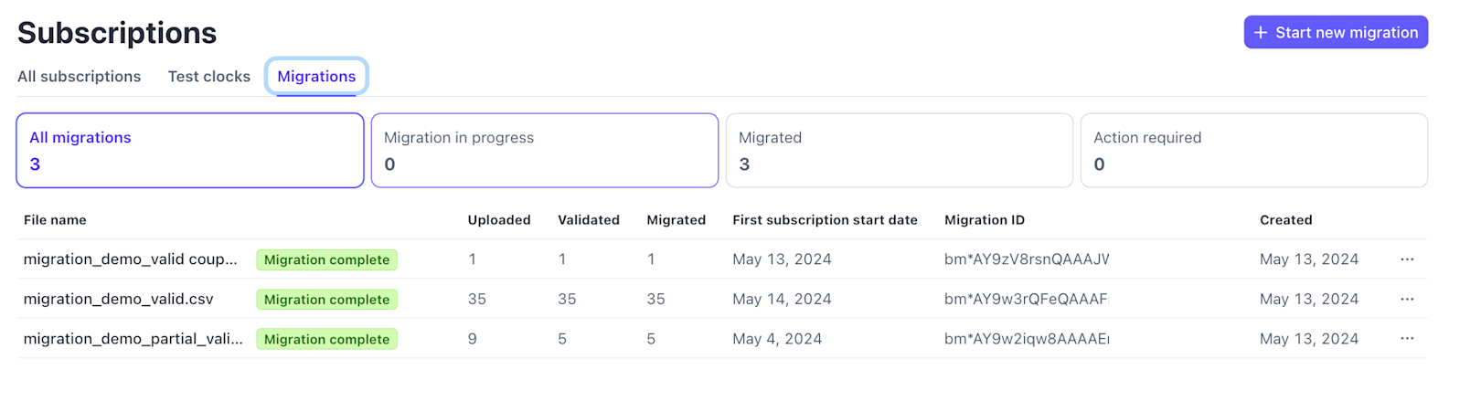Open migration_demo_valid coupon file row
Screen dimensions: 1481x412
(x=130, y=259)
